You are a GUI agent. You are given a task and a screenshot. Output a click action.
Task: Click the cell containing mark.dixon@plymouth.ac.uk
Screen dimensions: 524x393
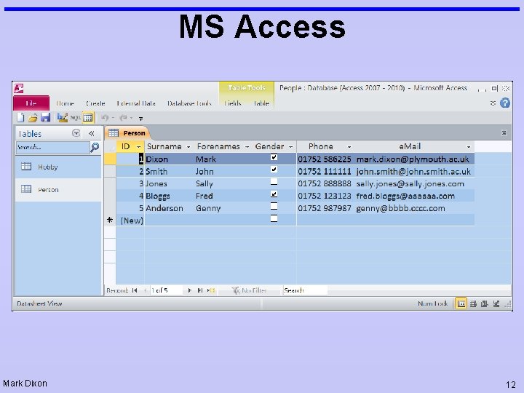coord(414,159)
